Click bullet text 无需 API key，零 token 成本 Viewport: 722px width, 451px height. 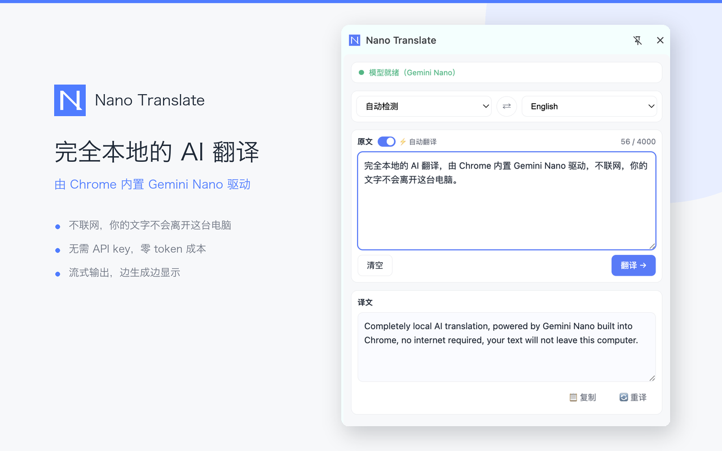(x=137, y=249)
